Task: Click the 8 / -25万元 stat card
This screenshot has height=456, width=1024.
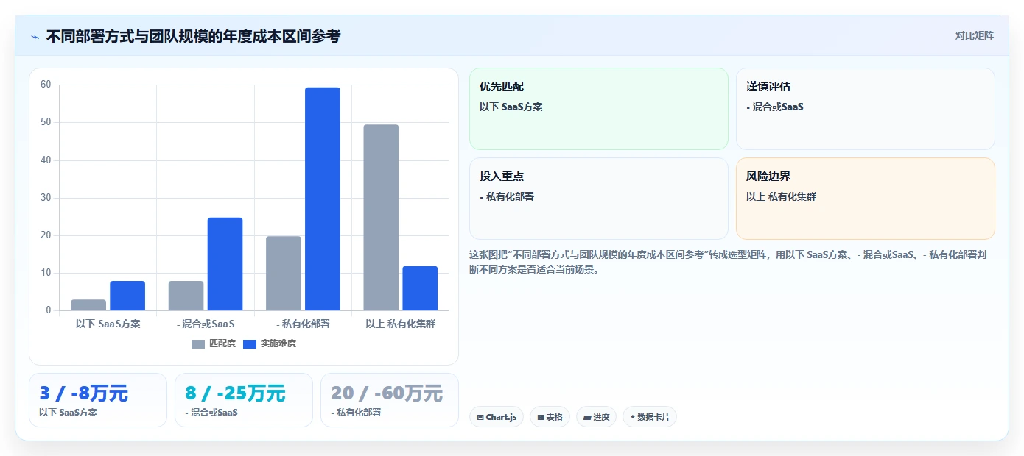Action: [244, 400]
